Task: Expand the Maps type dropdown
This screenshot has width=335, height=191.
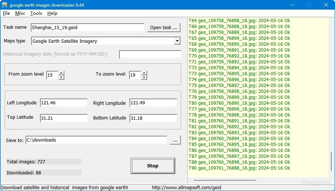Action: (x=177, y=41)
